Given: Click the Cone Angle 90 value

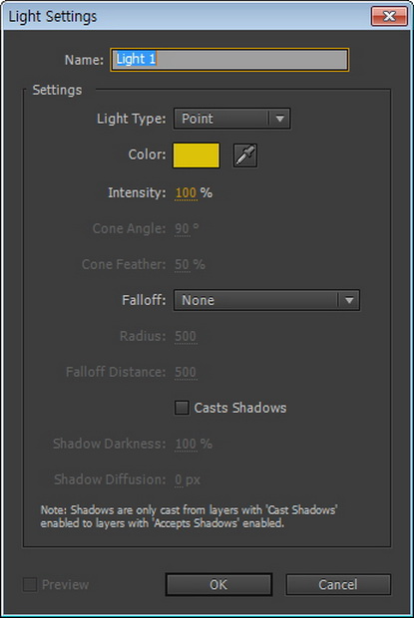Looking at the screenshot, I should pos(182,228).
